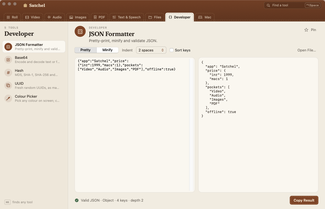Image resolution: width=325 pixels, height=209 pixels.
Task: Open the Indent 2 spaces dropdown
Action: 151,50
